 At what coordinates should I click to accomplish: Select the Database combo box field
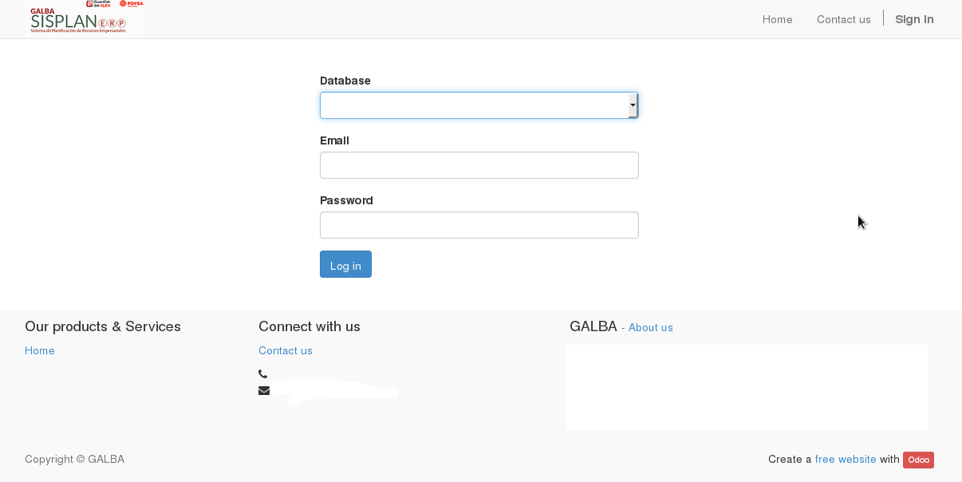pos(479,105)
